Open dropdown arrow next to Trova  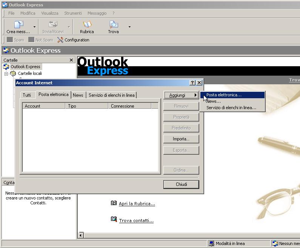tap(129, 27)
